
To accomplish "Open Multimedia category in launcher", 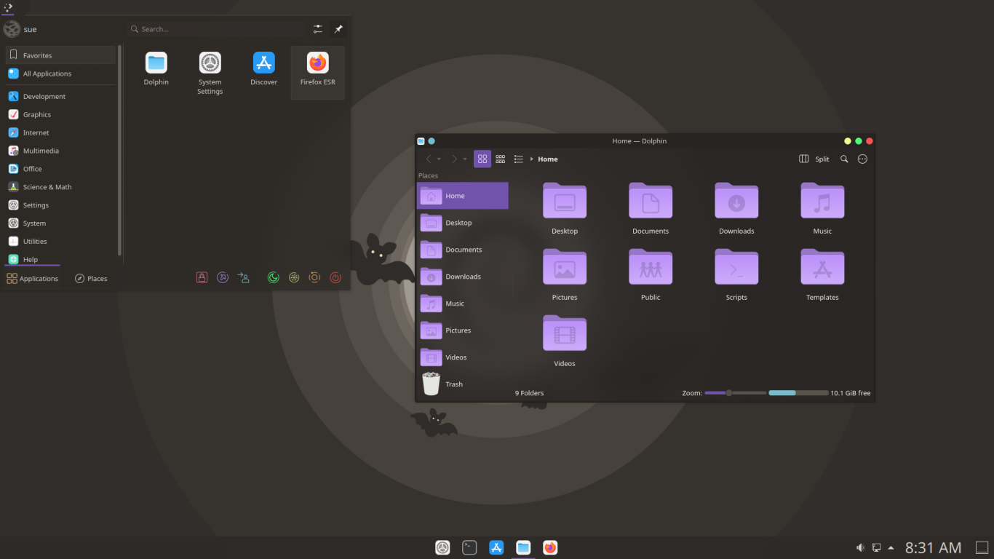I will [60, 151].
